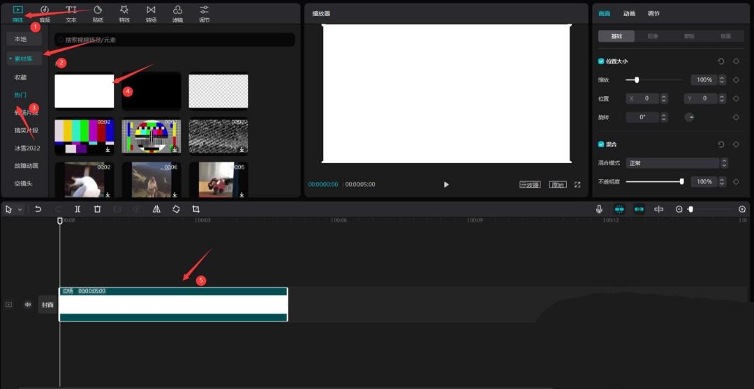Click the mirror flip icon in timeline toolbar
Image resolution: width=754 pixels, height=389 pixels.
coord(156,209)
